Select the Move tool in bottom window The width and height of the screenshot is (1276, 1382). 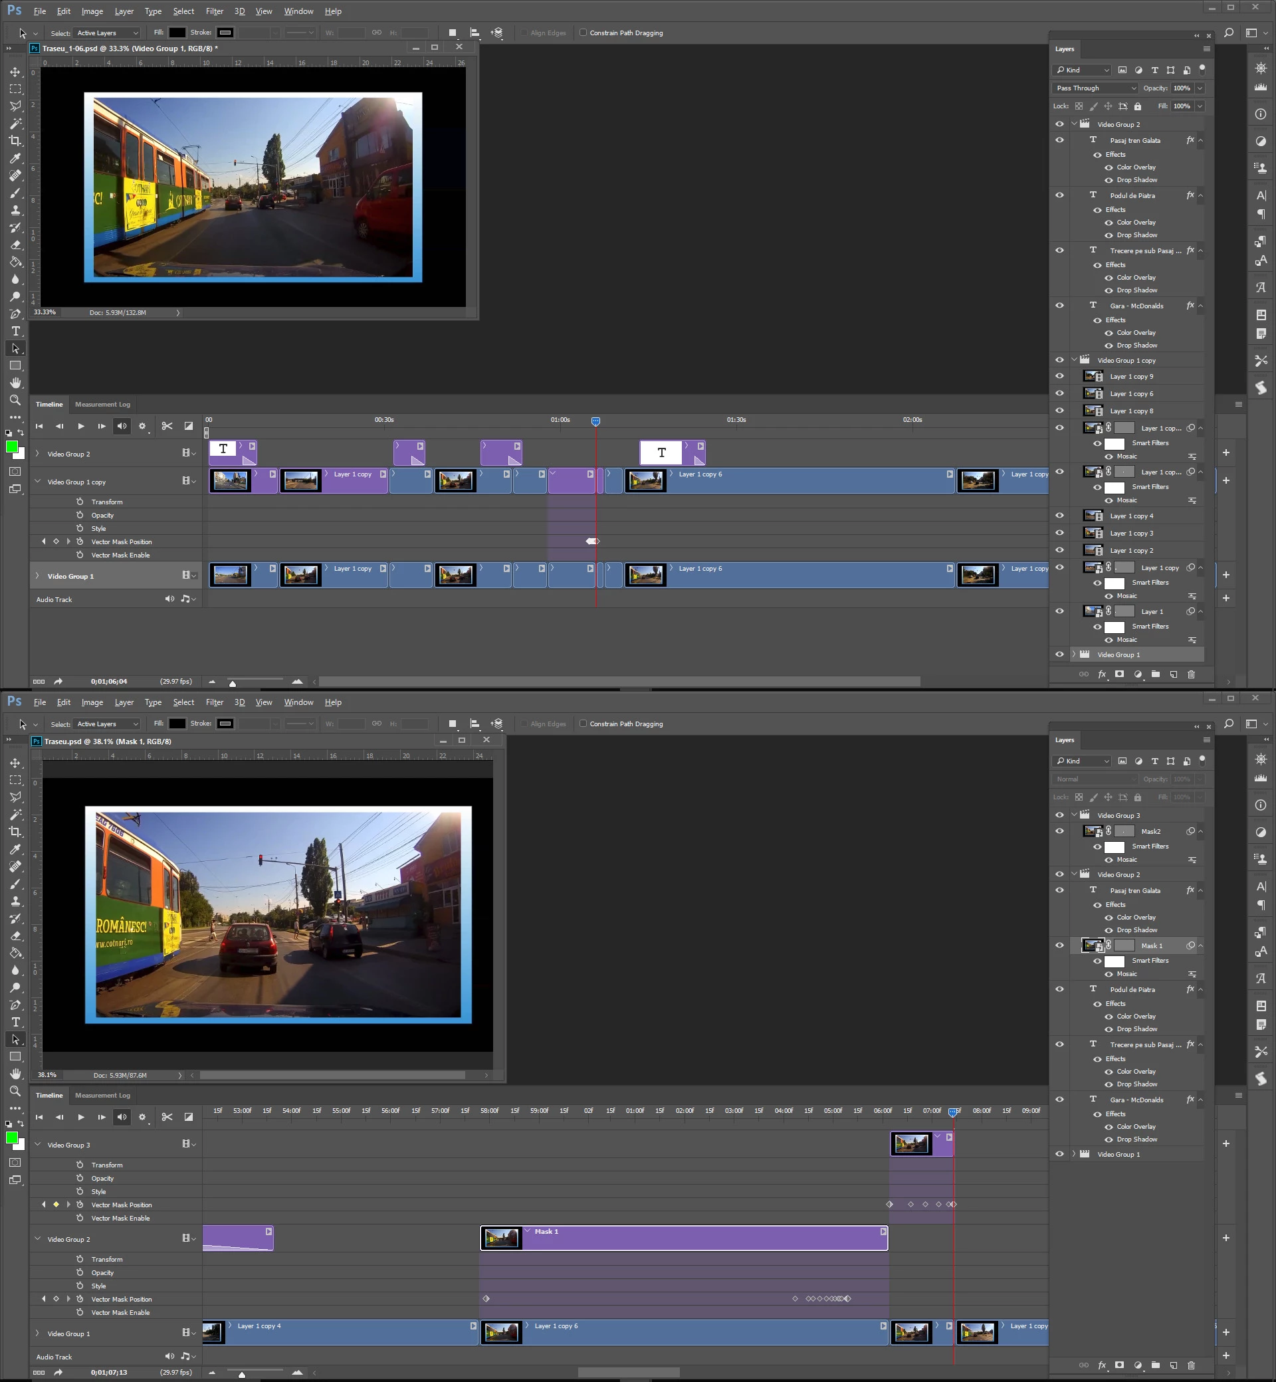click(x=15, y=763)
